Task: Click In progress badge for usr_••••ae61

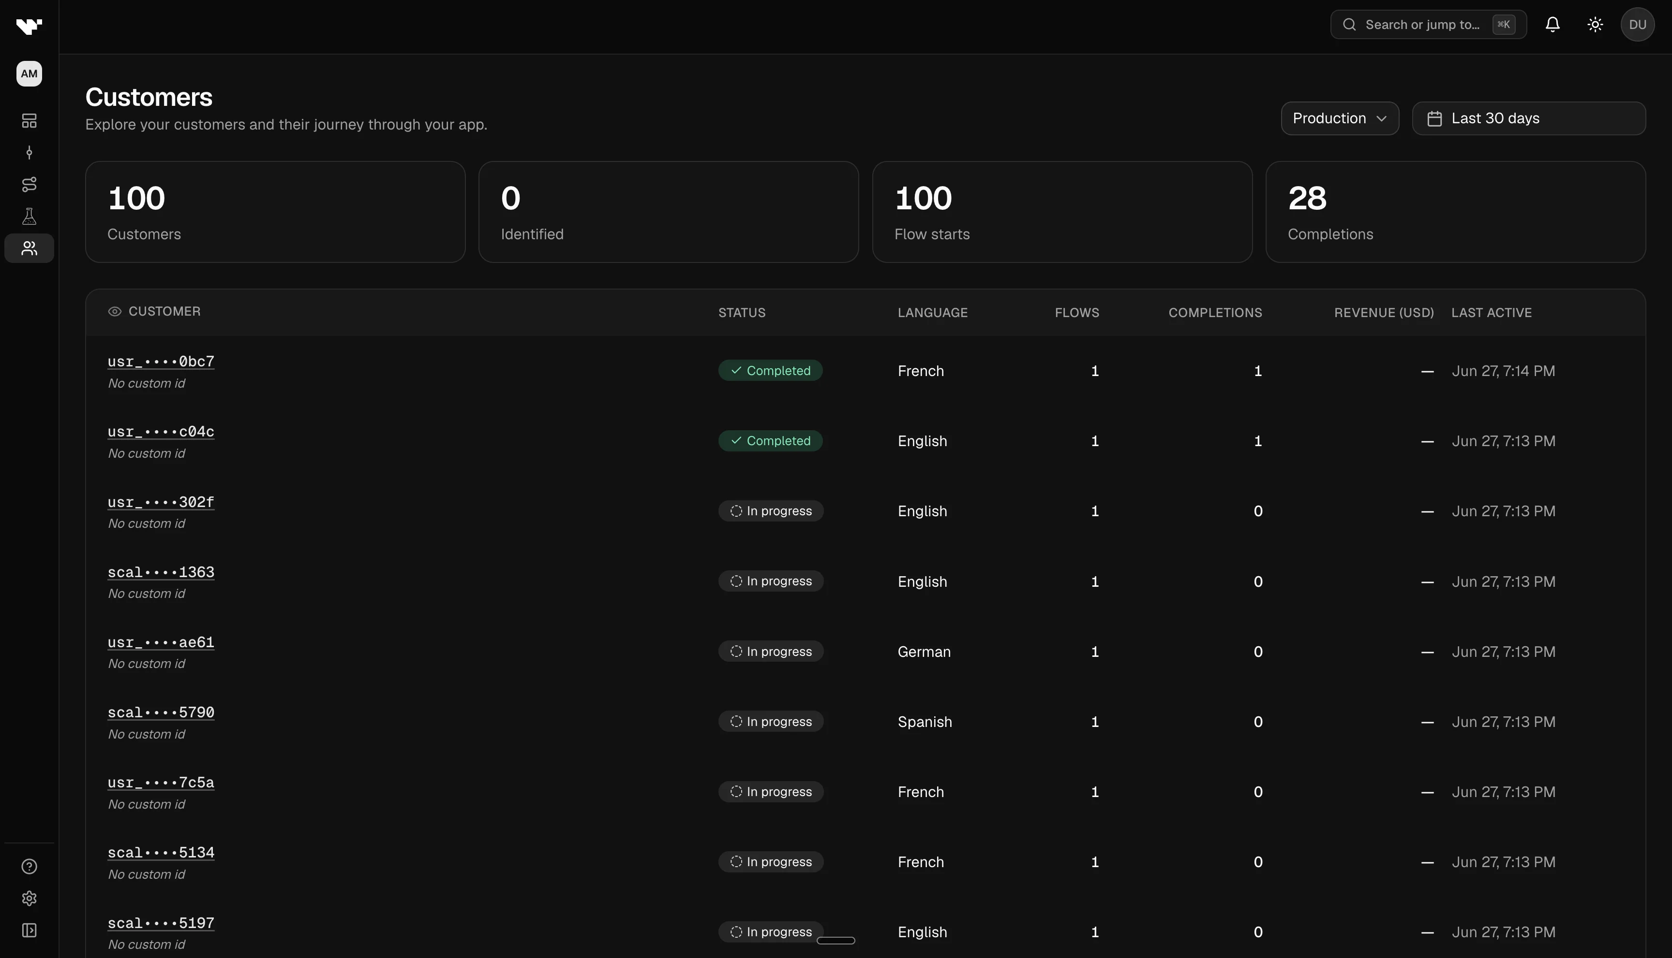Action: (x=771, y=652)
